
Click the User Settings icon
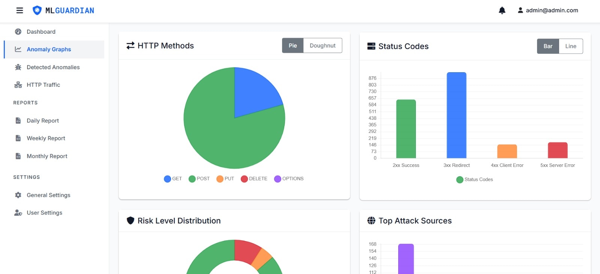point(18,213)
